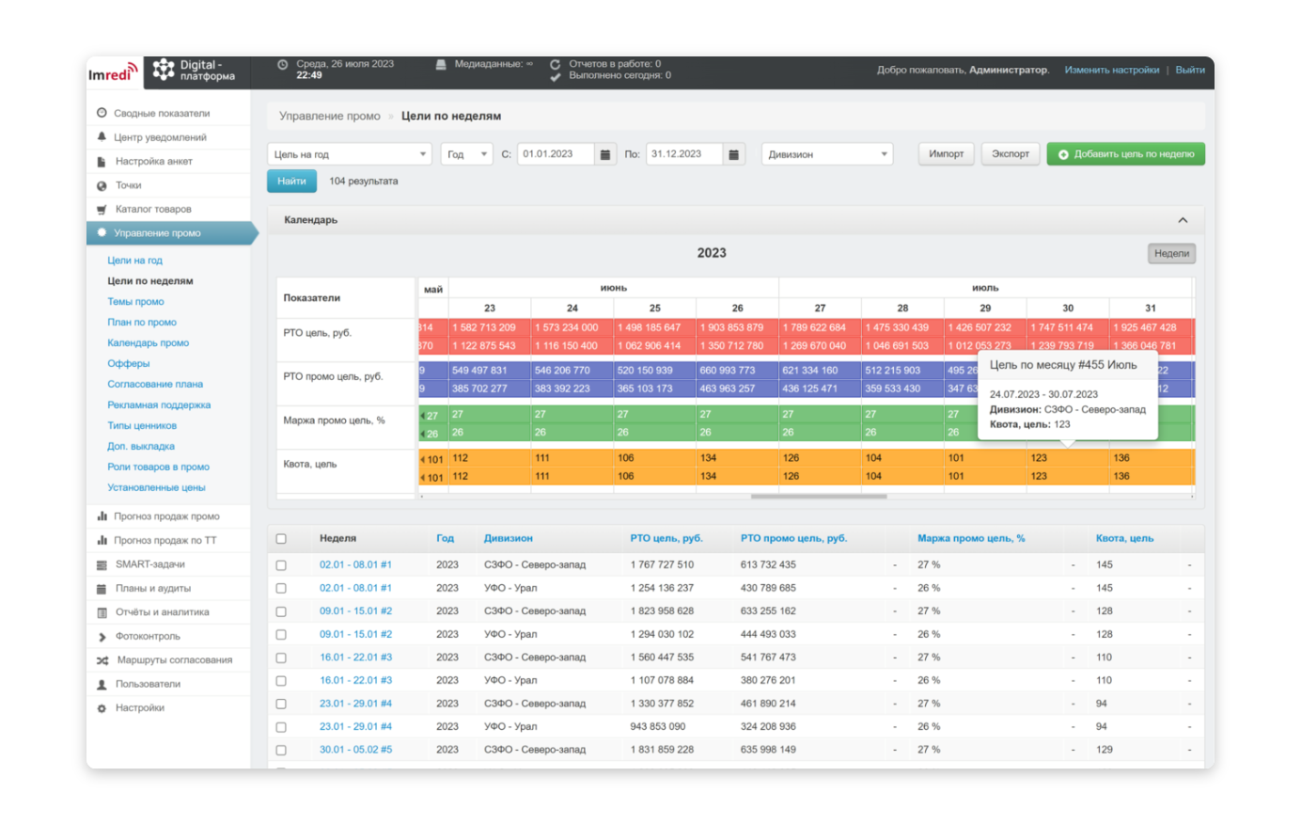Check the row 23.01 - 29.01 #4 УФО - Урал
The width and height of the screenshot is (1301, 824).
(x=281, y=727)
